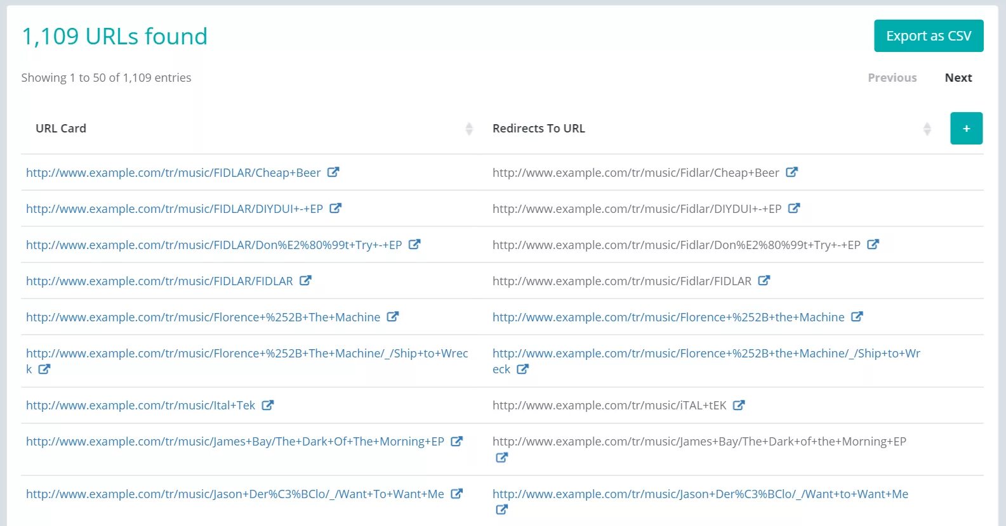
Task: Open external icon for James+Bay Dark+Of+The+Morning URL Card
Action: click(x=456, y=442)
